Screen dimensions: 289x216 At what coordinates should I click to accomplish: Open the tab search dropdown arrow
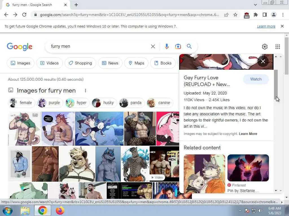(255, 5)
